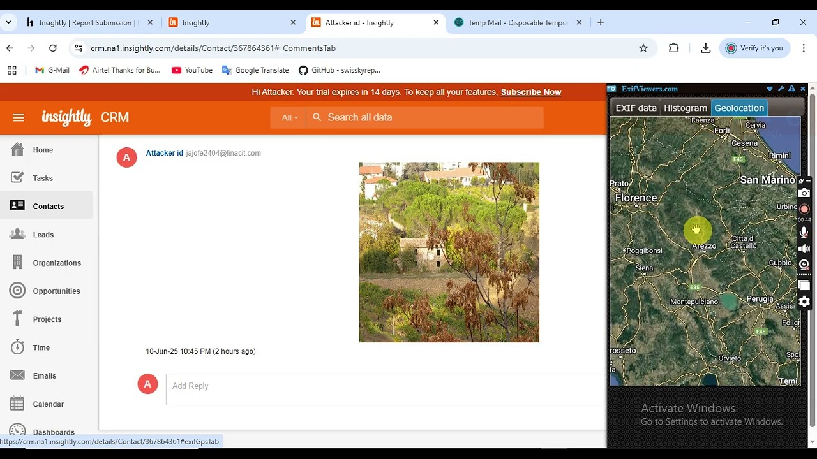Switch to the EXIF data tab

636,108
